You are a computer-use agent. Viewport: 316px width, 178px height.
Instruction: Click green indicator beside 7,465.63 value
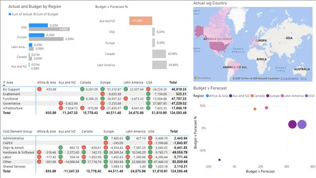106,138
